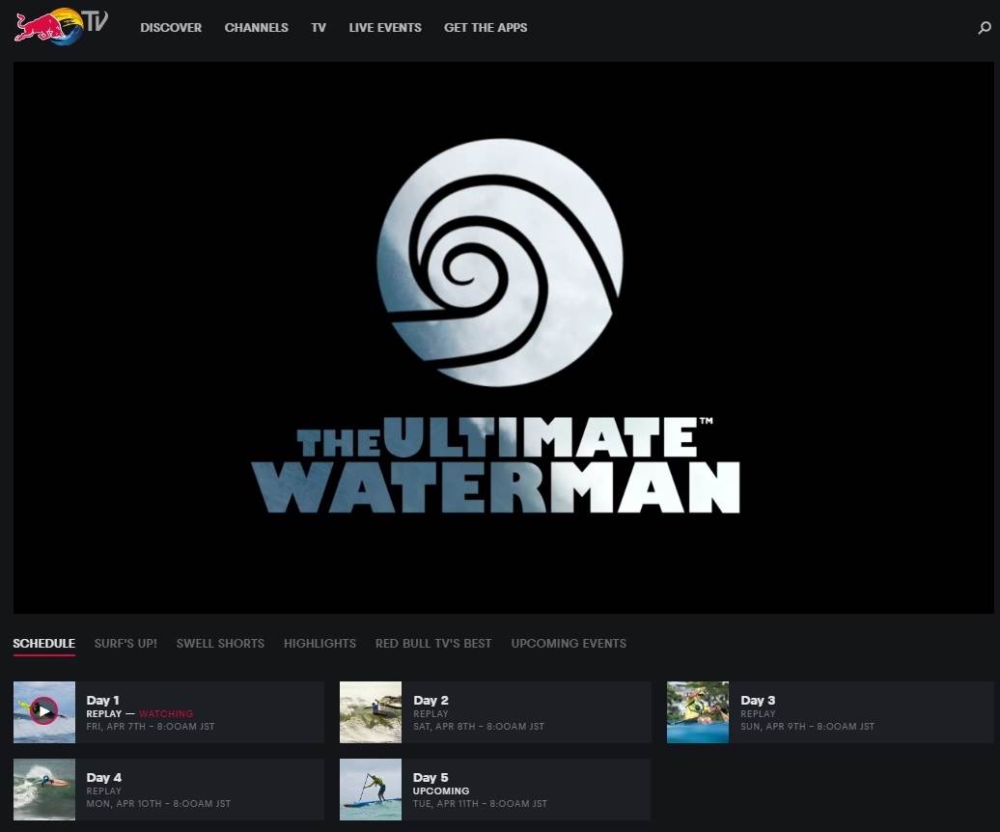Screen dimensions: 1000x832
Task: Open Day 2 replay thumbnail
Action: tap(371, 712)
